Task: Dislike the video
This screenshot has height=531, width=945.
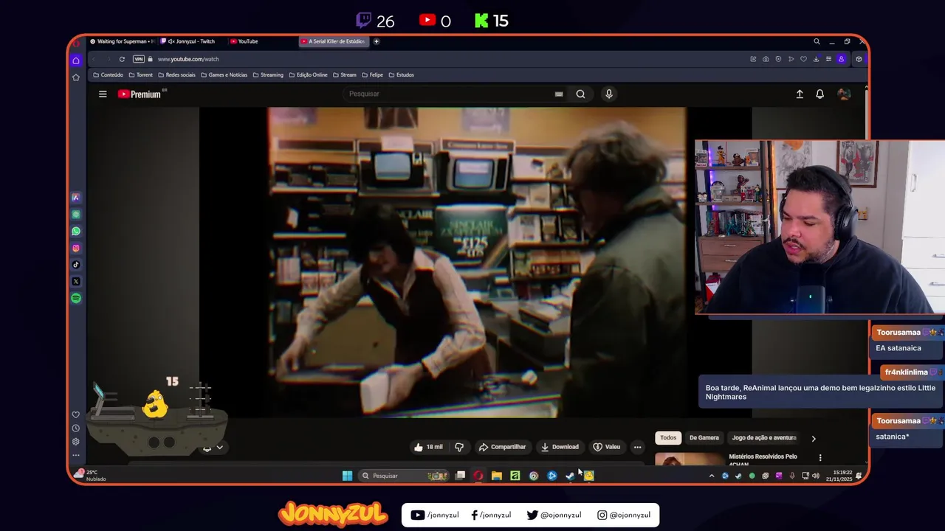Action: [x=459, y=447]
